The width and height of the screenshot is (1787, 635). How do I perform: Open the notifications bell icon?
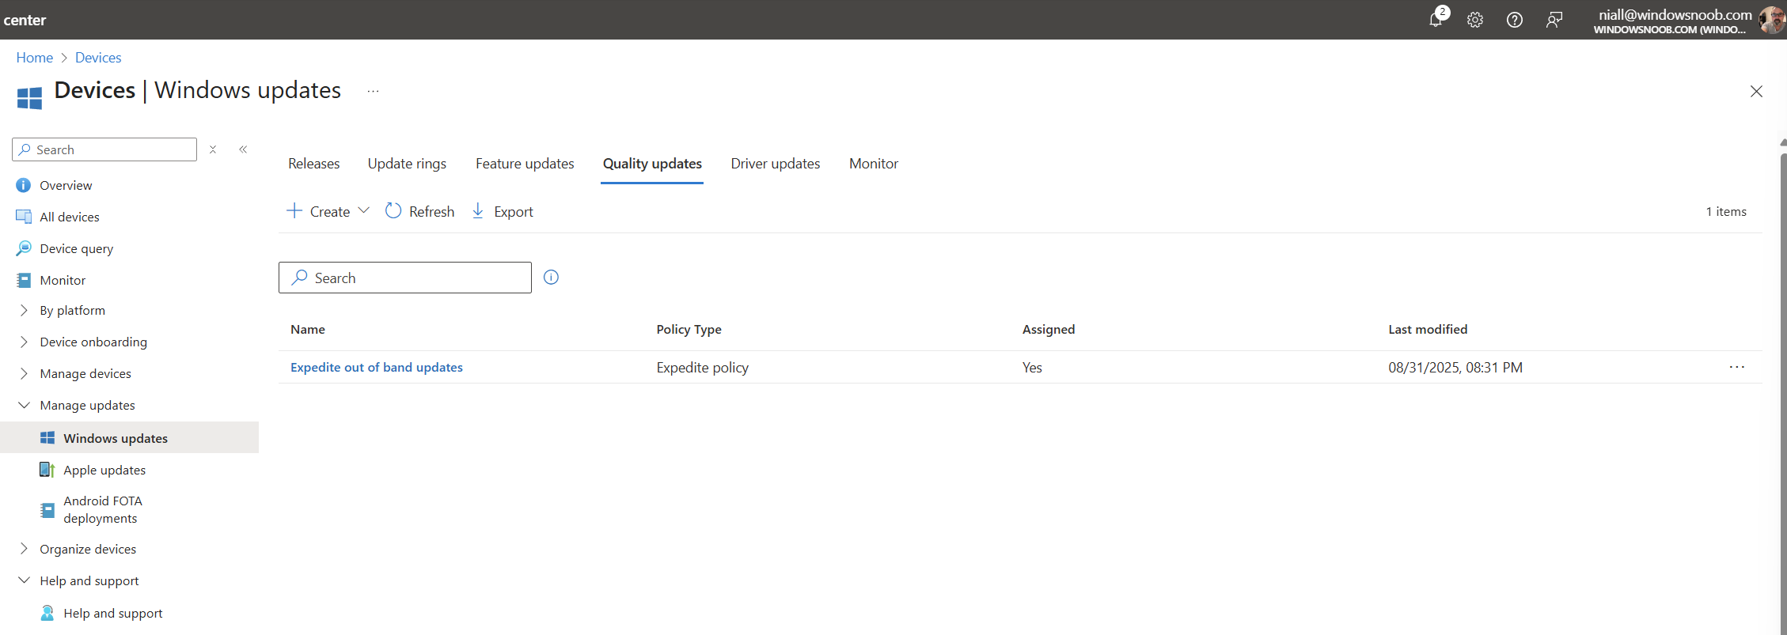(1436, 20)
